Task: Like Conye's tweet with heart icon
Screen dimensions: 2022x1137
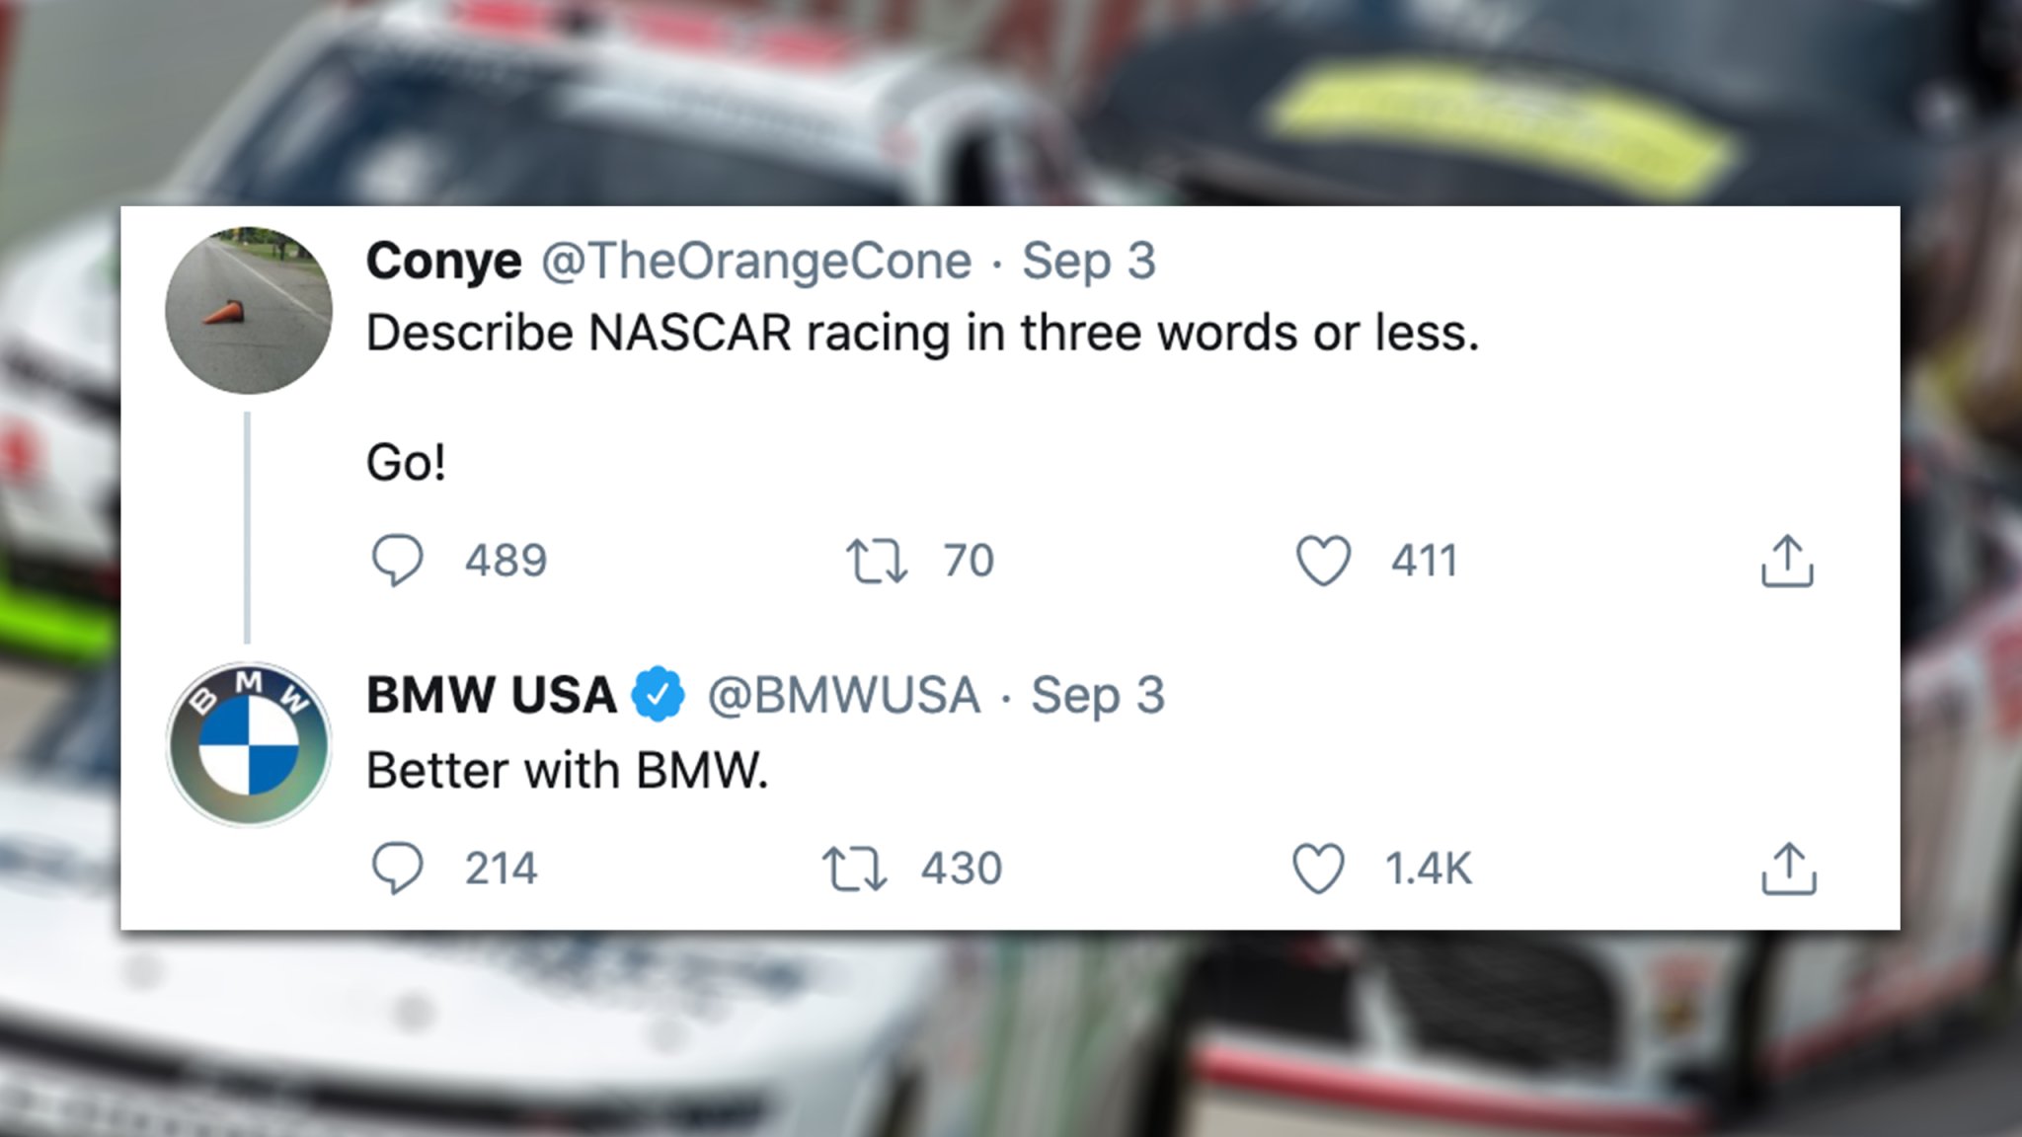Action: [1322, 561]
